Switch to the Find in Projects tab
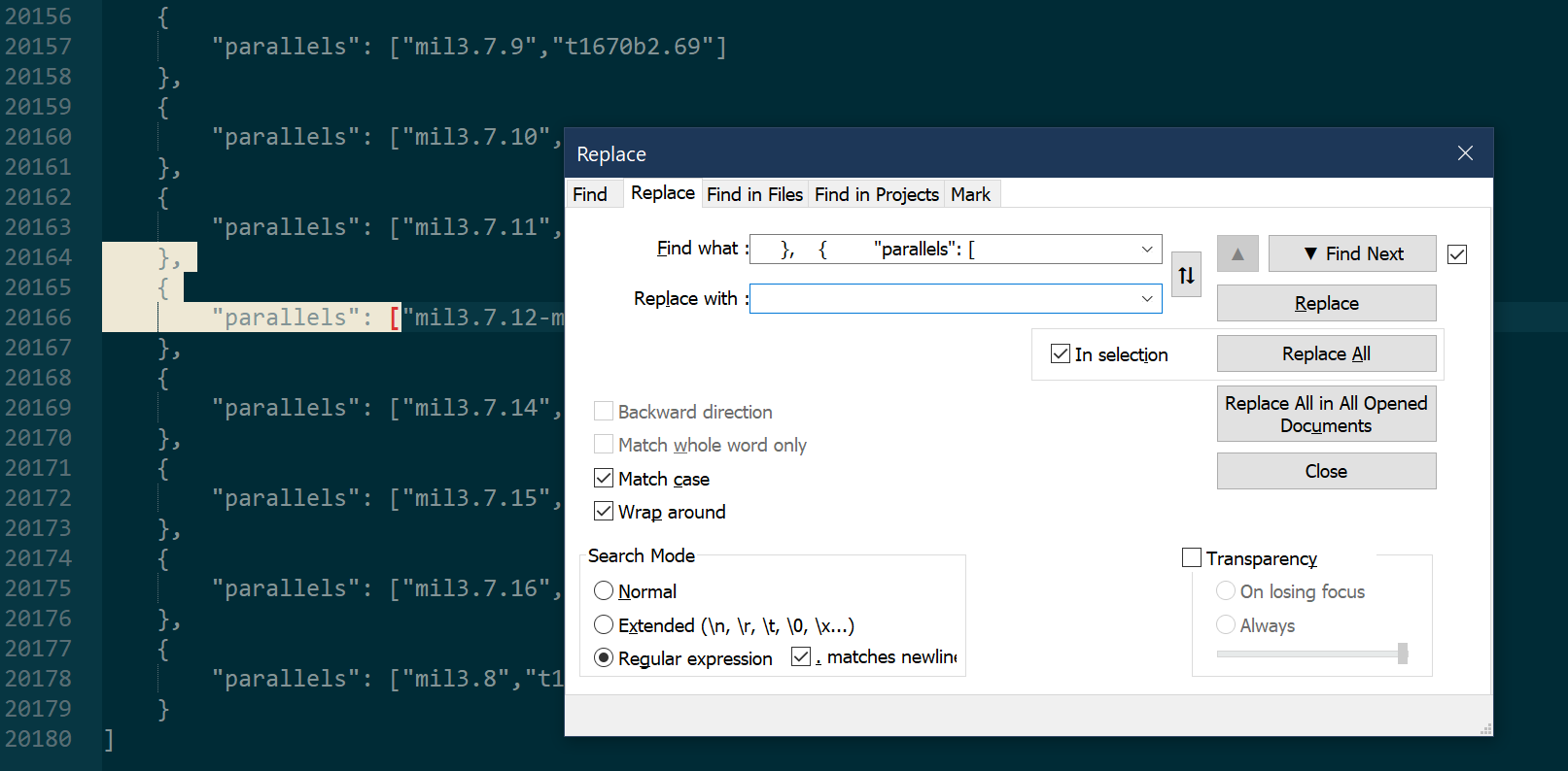The height and width of the screenshot is (771, 1568). pyautogui.click(x=877, y=194)
